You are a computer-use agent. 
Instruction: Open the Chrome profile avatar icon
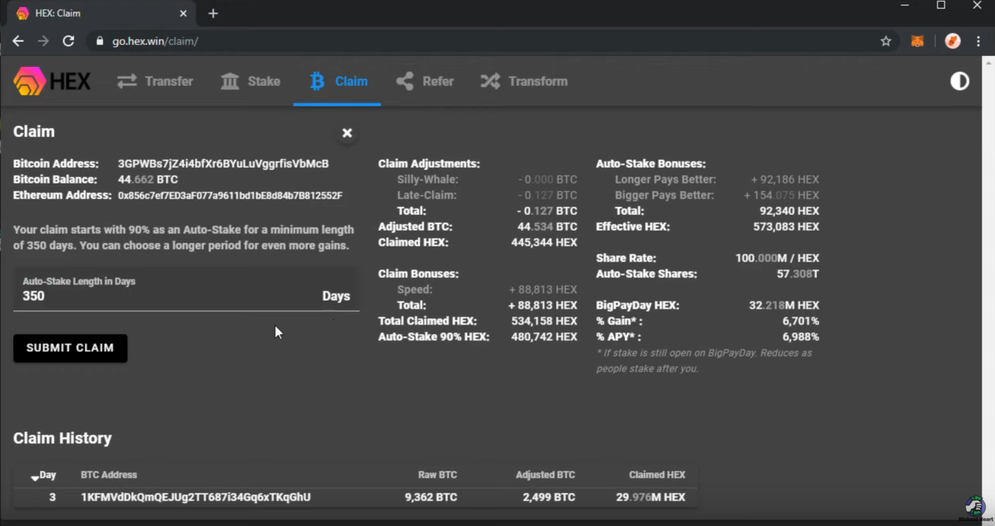point(952,41)
